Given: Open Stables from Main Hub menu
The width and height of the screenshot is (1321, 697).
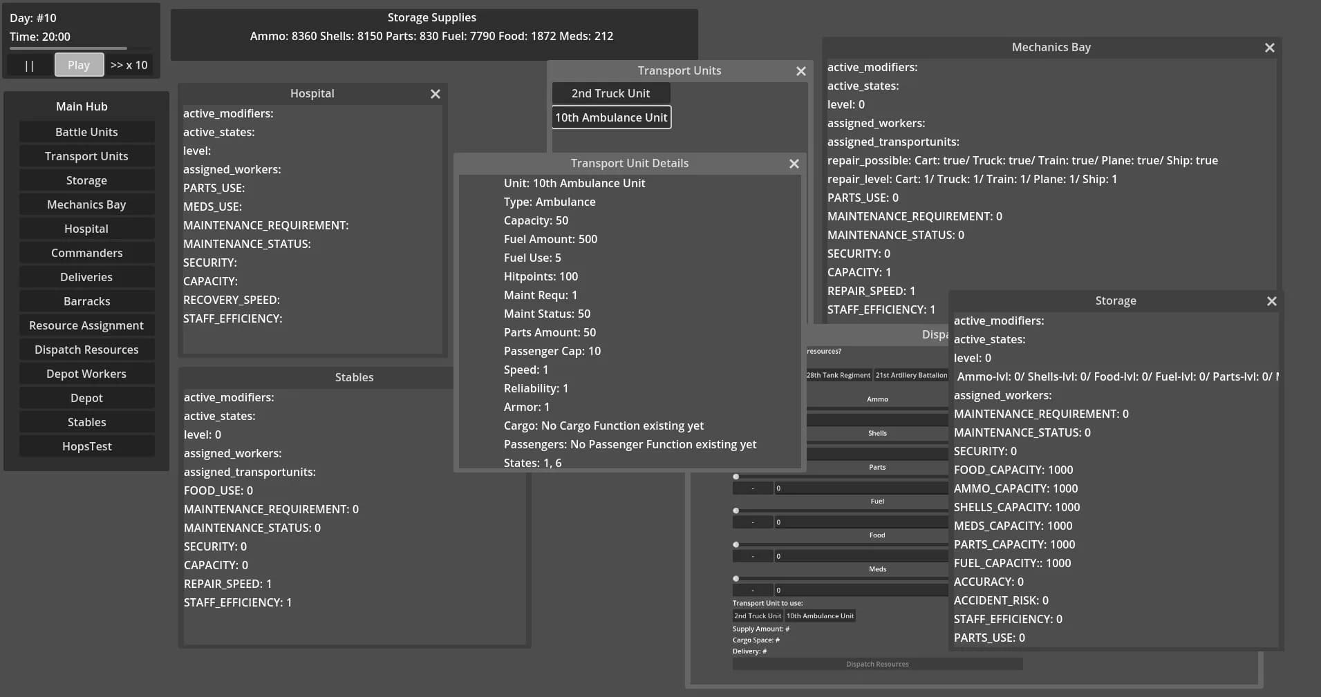Looking at the screenshot, I should pos(86,422).
